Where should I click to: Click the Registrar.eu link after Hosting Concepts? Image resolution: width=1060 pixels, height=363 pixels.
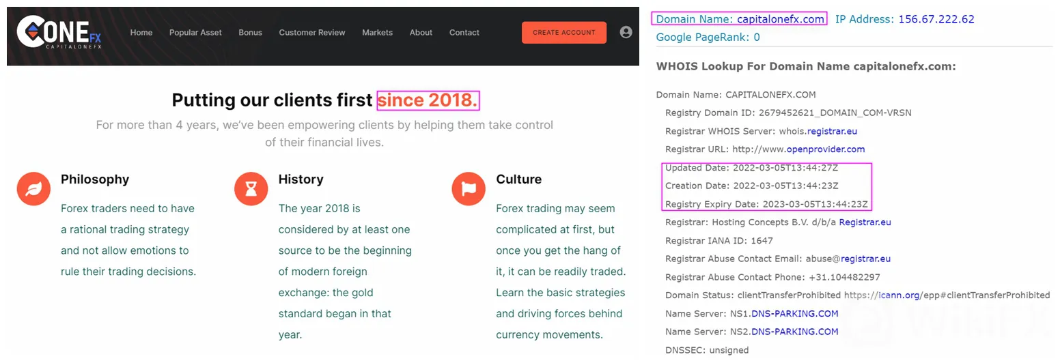click(x=865, y=222)
